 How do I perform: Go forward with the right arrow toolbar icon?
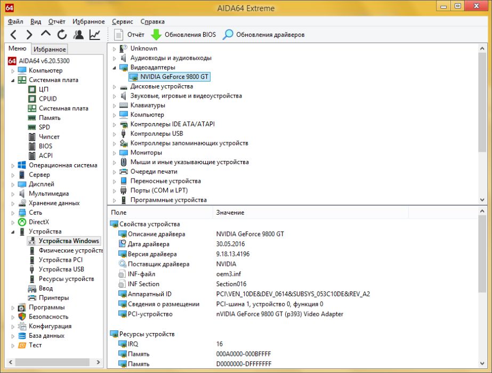tap(29, 35)
